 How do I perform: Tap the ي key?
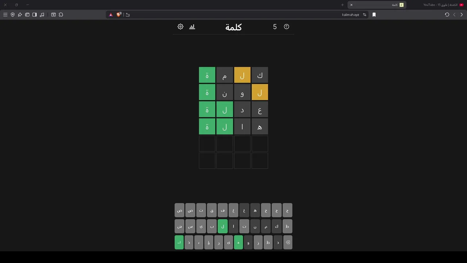click(x=201, y=226)
